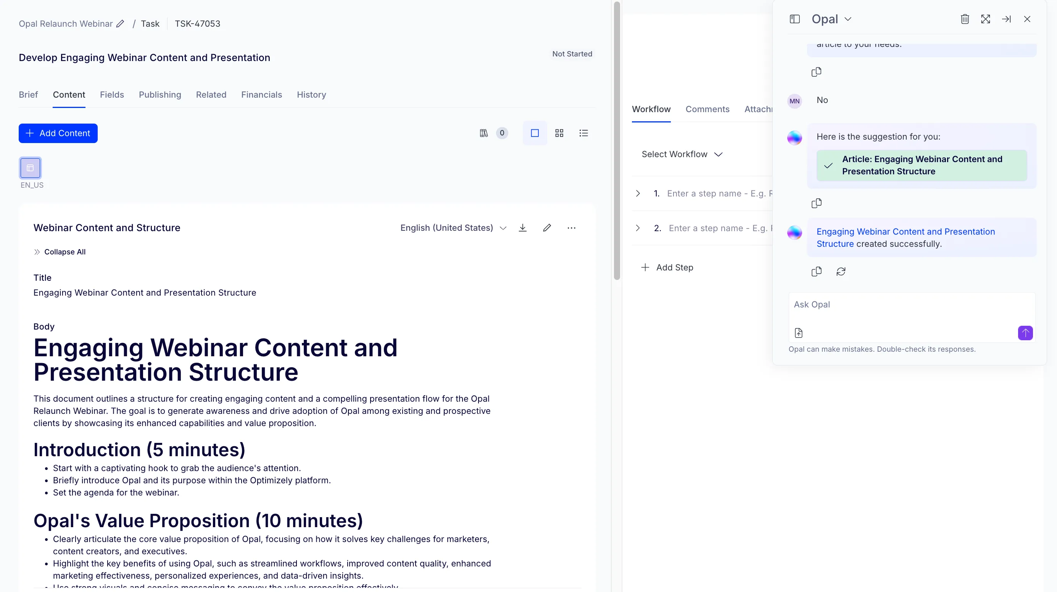Click the MN user avatar
Viewport: 1057px width, 592px height.
[x=794, y=101]
